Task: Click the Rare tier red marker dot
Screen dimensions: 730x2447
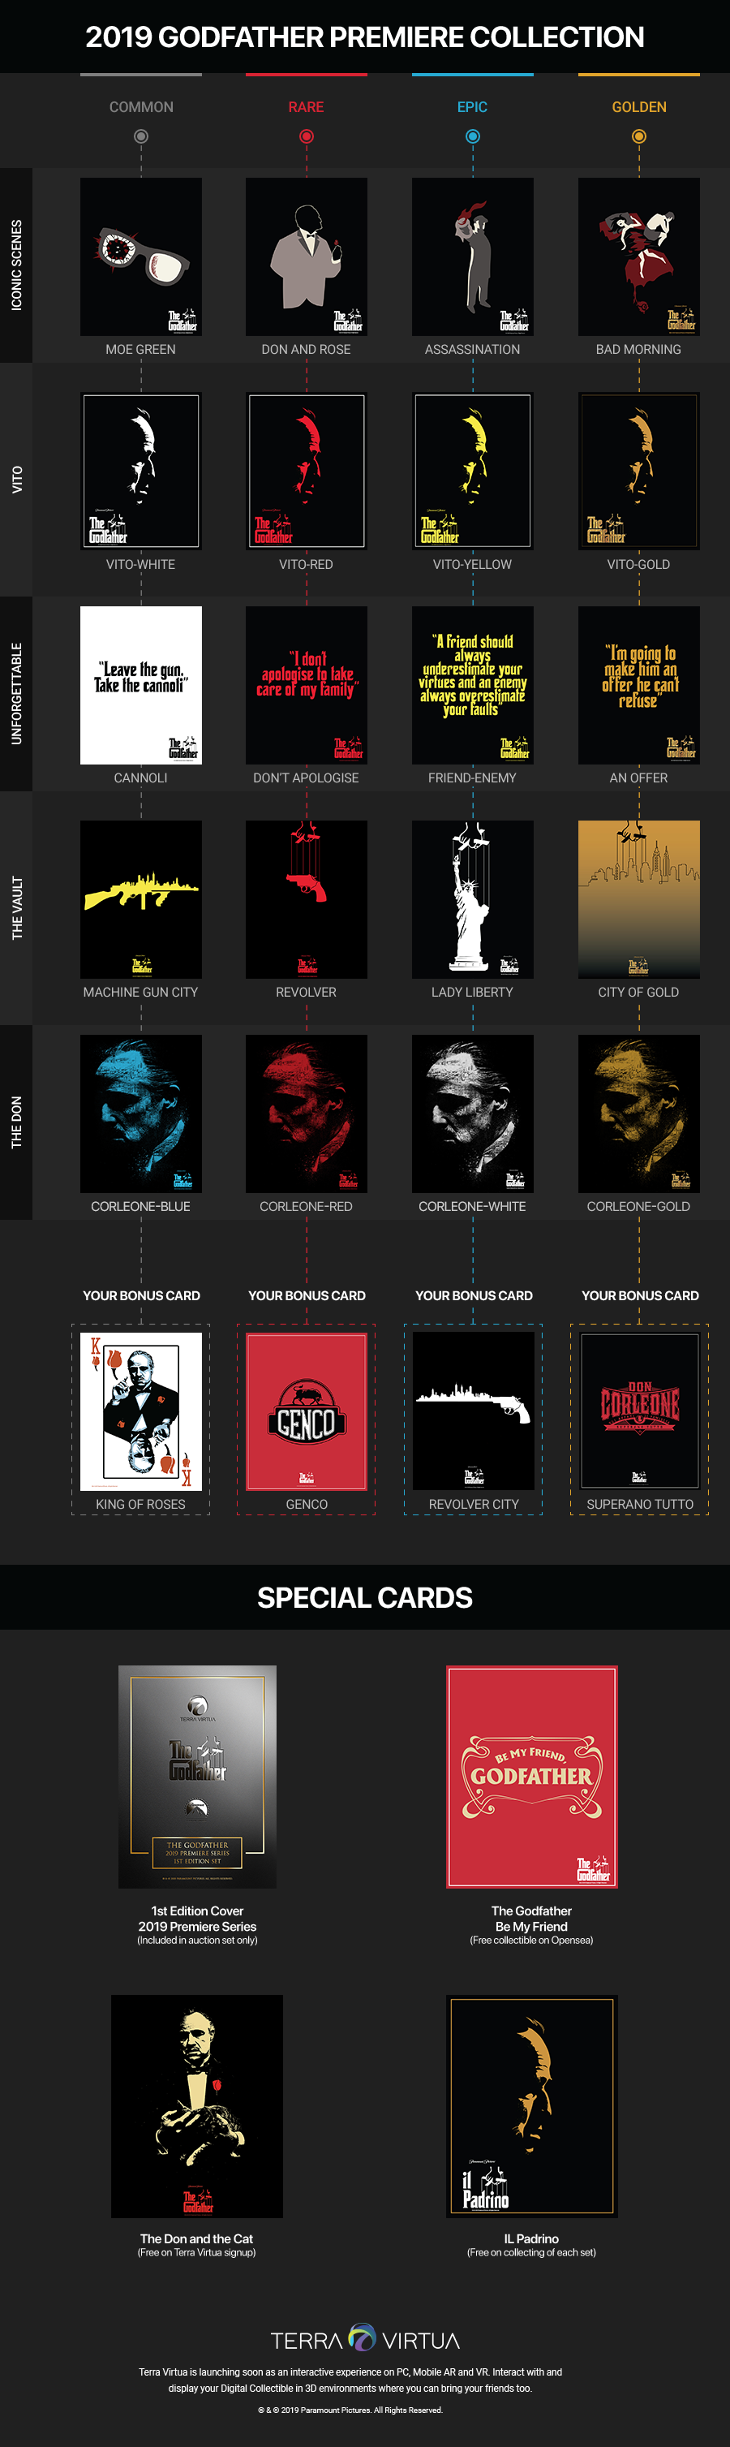Action: (307, 136)
